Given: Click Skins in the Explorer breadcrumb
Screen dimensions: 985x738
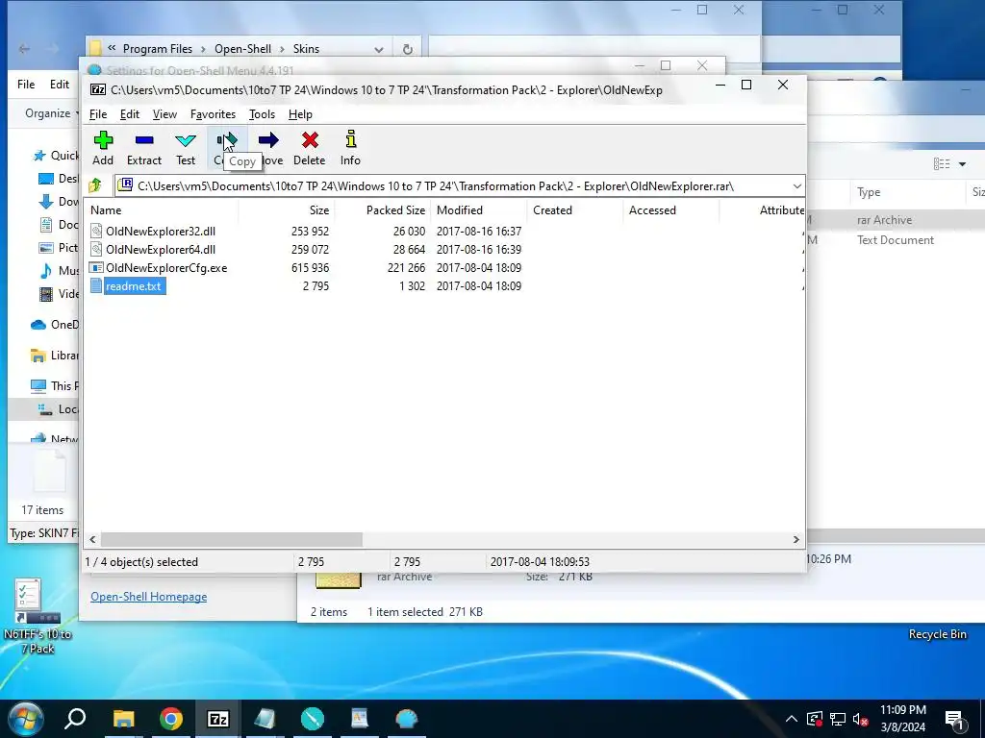Looking at the screenshot, I should pos(306,49).
